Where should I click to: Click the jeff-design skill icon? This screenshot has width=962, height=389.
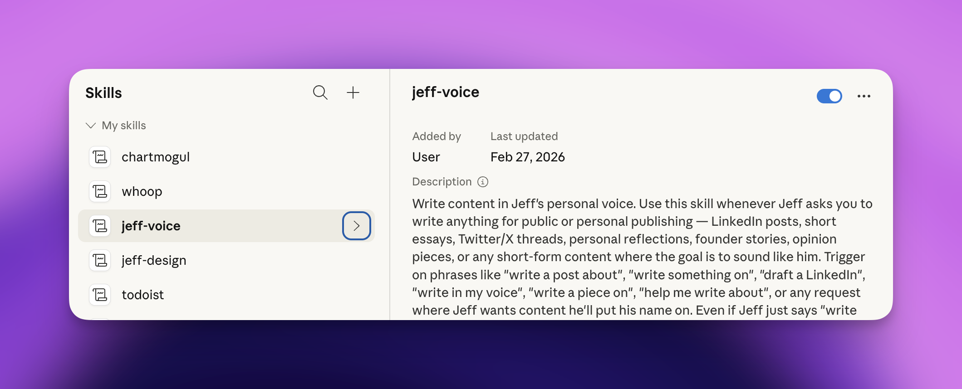(x=100, y=260)
